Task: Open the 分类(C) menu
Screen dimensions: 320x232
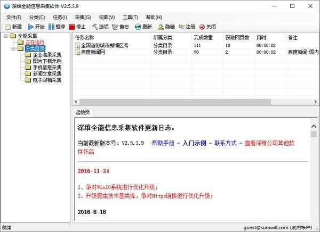Action: click(37, 18)
